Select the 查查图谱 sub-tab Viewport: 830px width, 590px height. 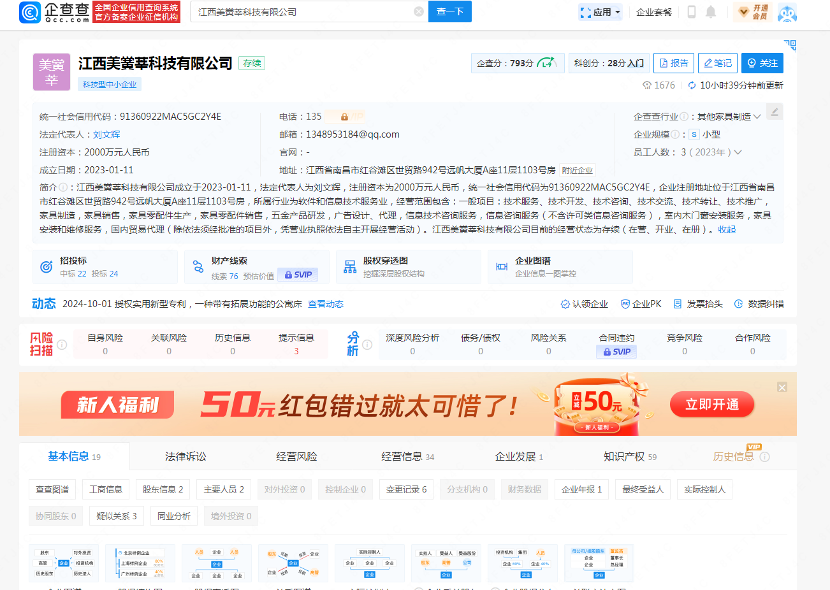(x=52, y=489)
